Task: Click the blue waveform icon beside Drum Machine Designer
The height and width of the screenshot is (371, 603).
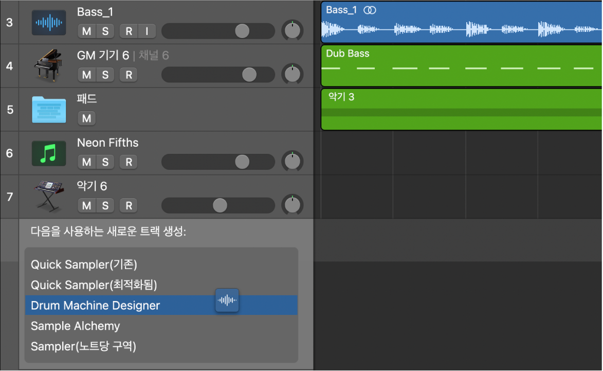Action: 227,301
